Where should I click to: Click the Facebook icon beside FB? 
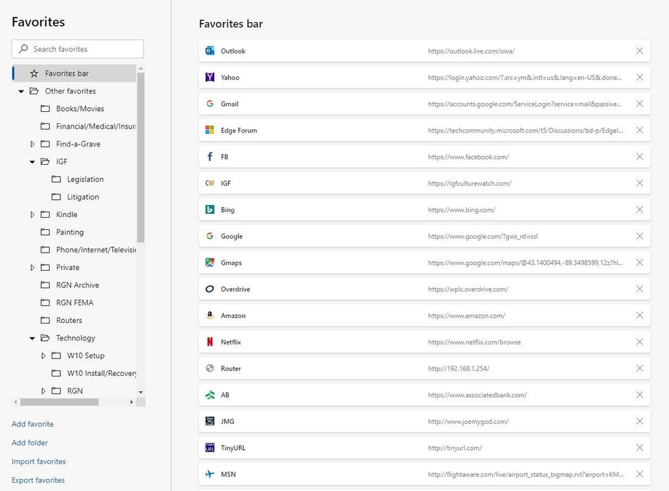(208, 156)
